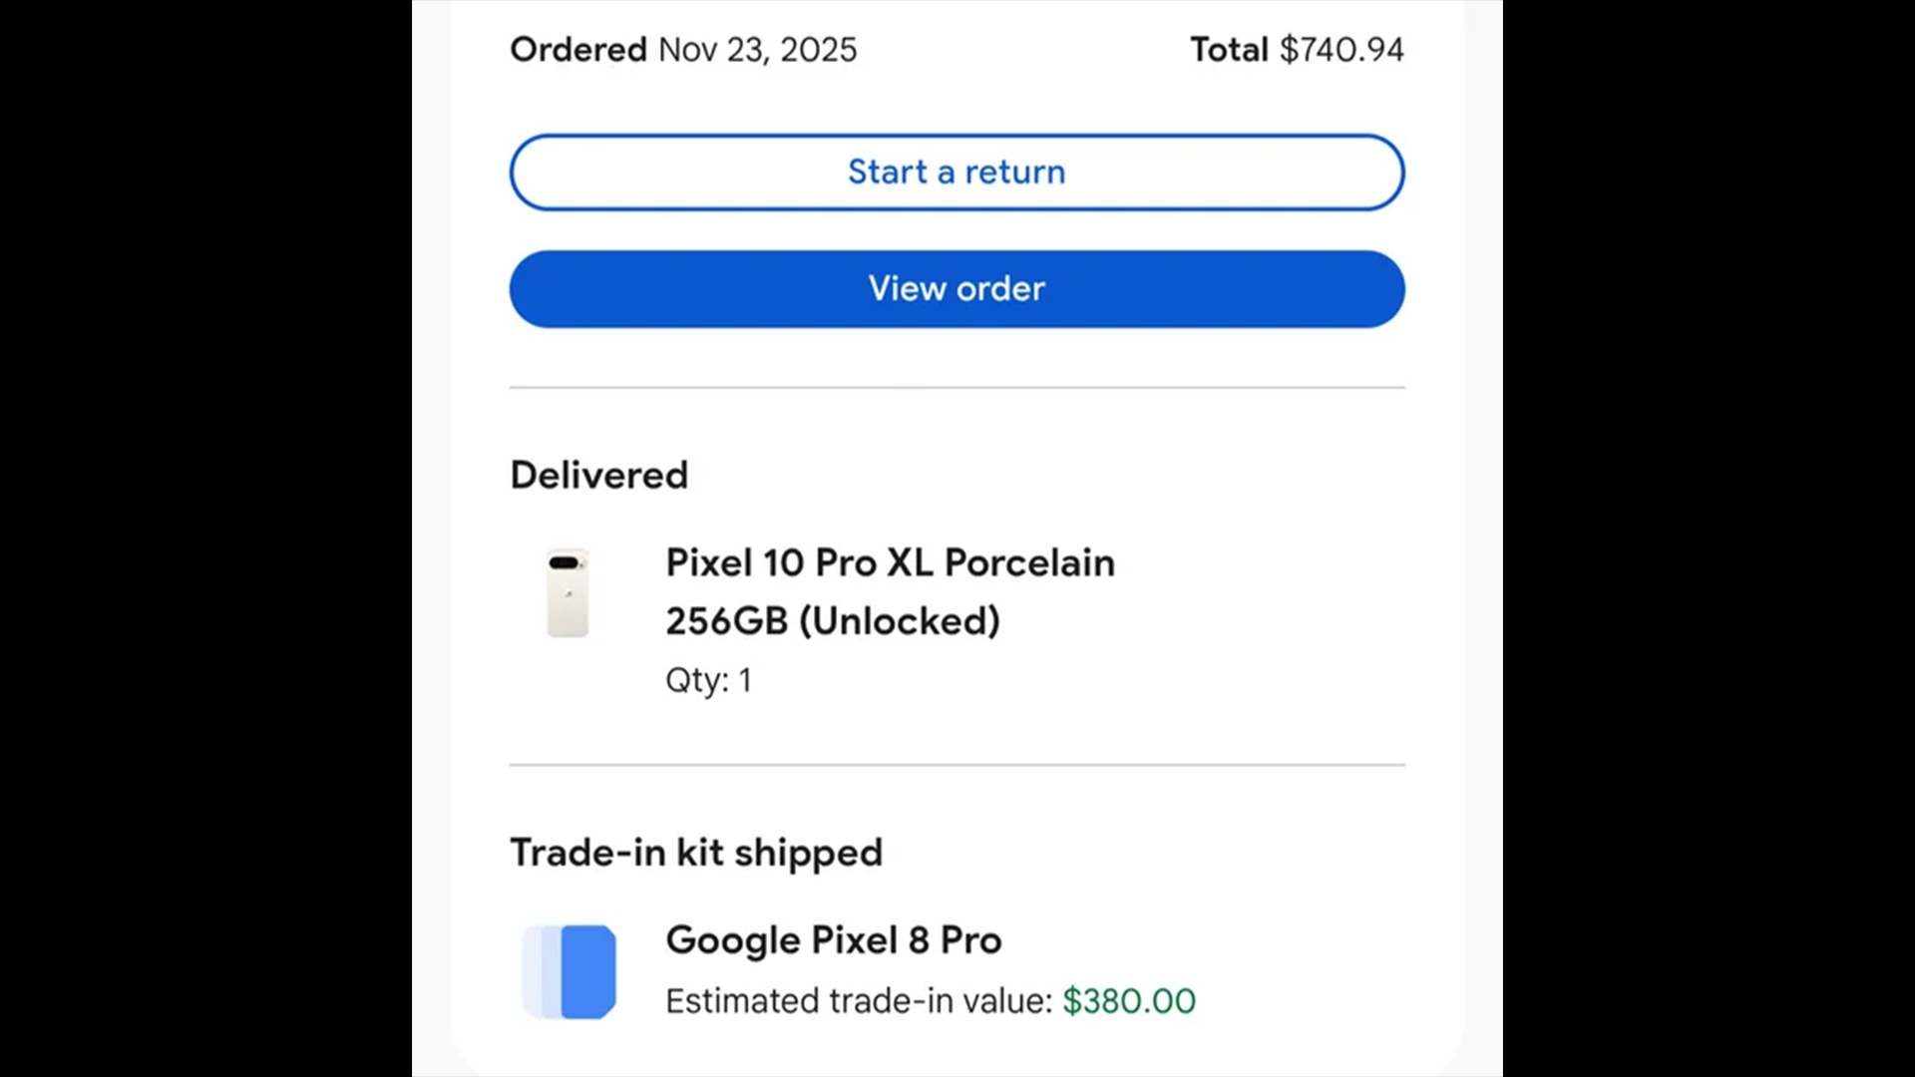Click the Estimated trade-in value label
This screenshot has height=1077, width=1915.
[x=859, y=1001]
